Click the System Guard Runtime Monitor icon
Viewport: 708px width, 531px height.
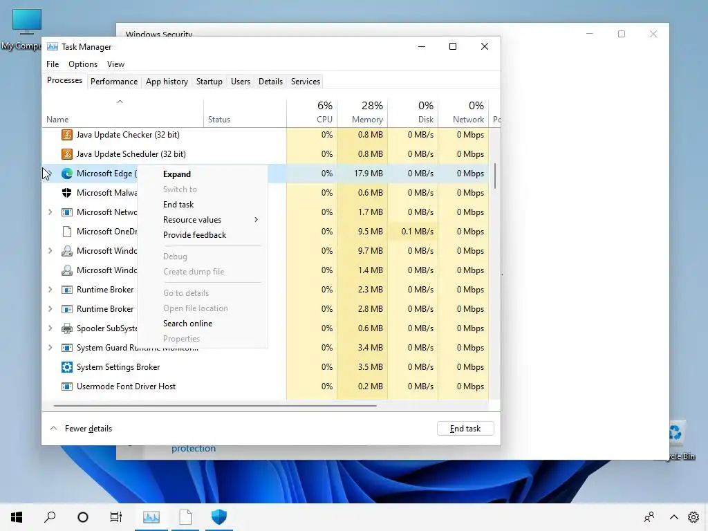tap(67, 348)
